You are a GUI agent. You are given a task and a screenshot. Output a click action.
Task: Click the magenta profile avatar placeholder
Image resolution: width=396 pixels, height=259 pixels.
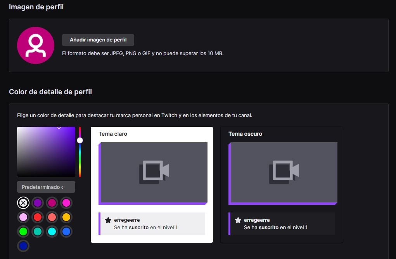[x=36, y=45]
